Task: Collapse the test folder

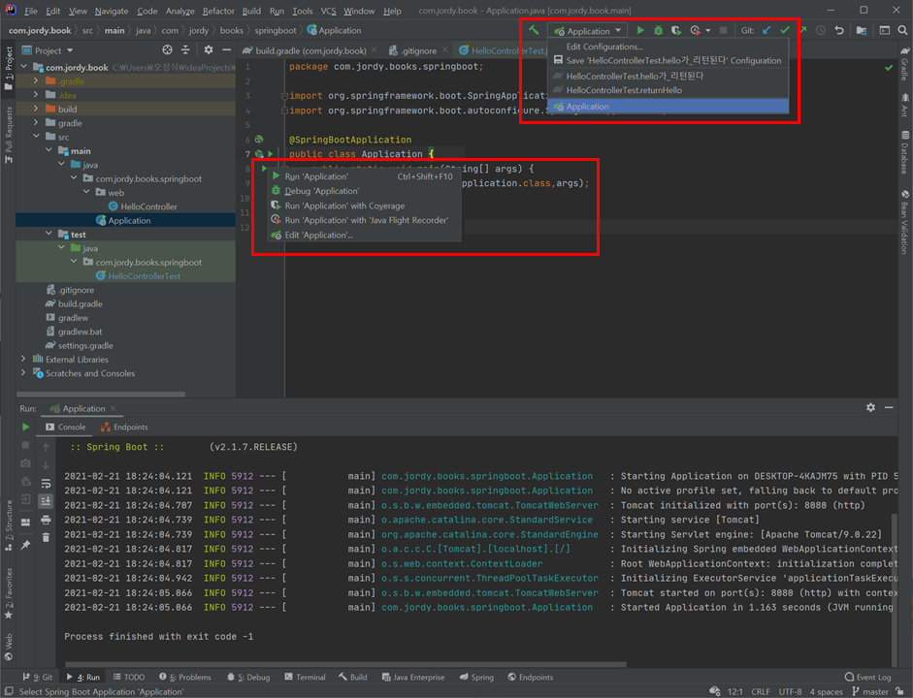Action: [49, 234]
